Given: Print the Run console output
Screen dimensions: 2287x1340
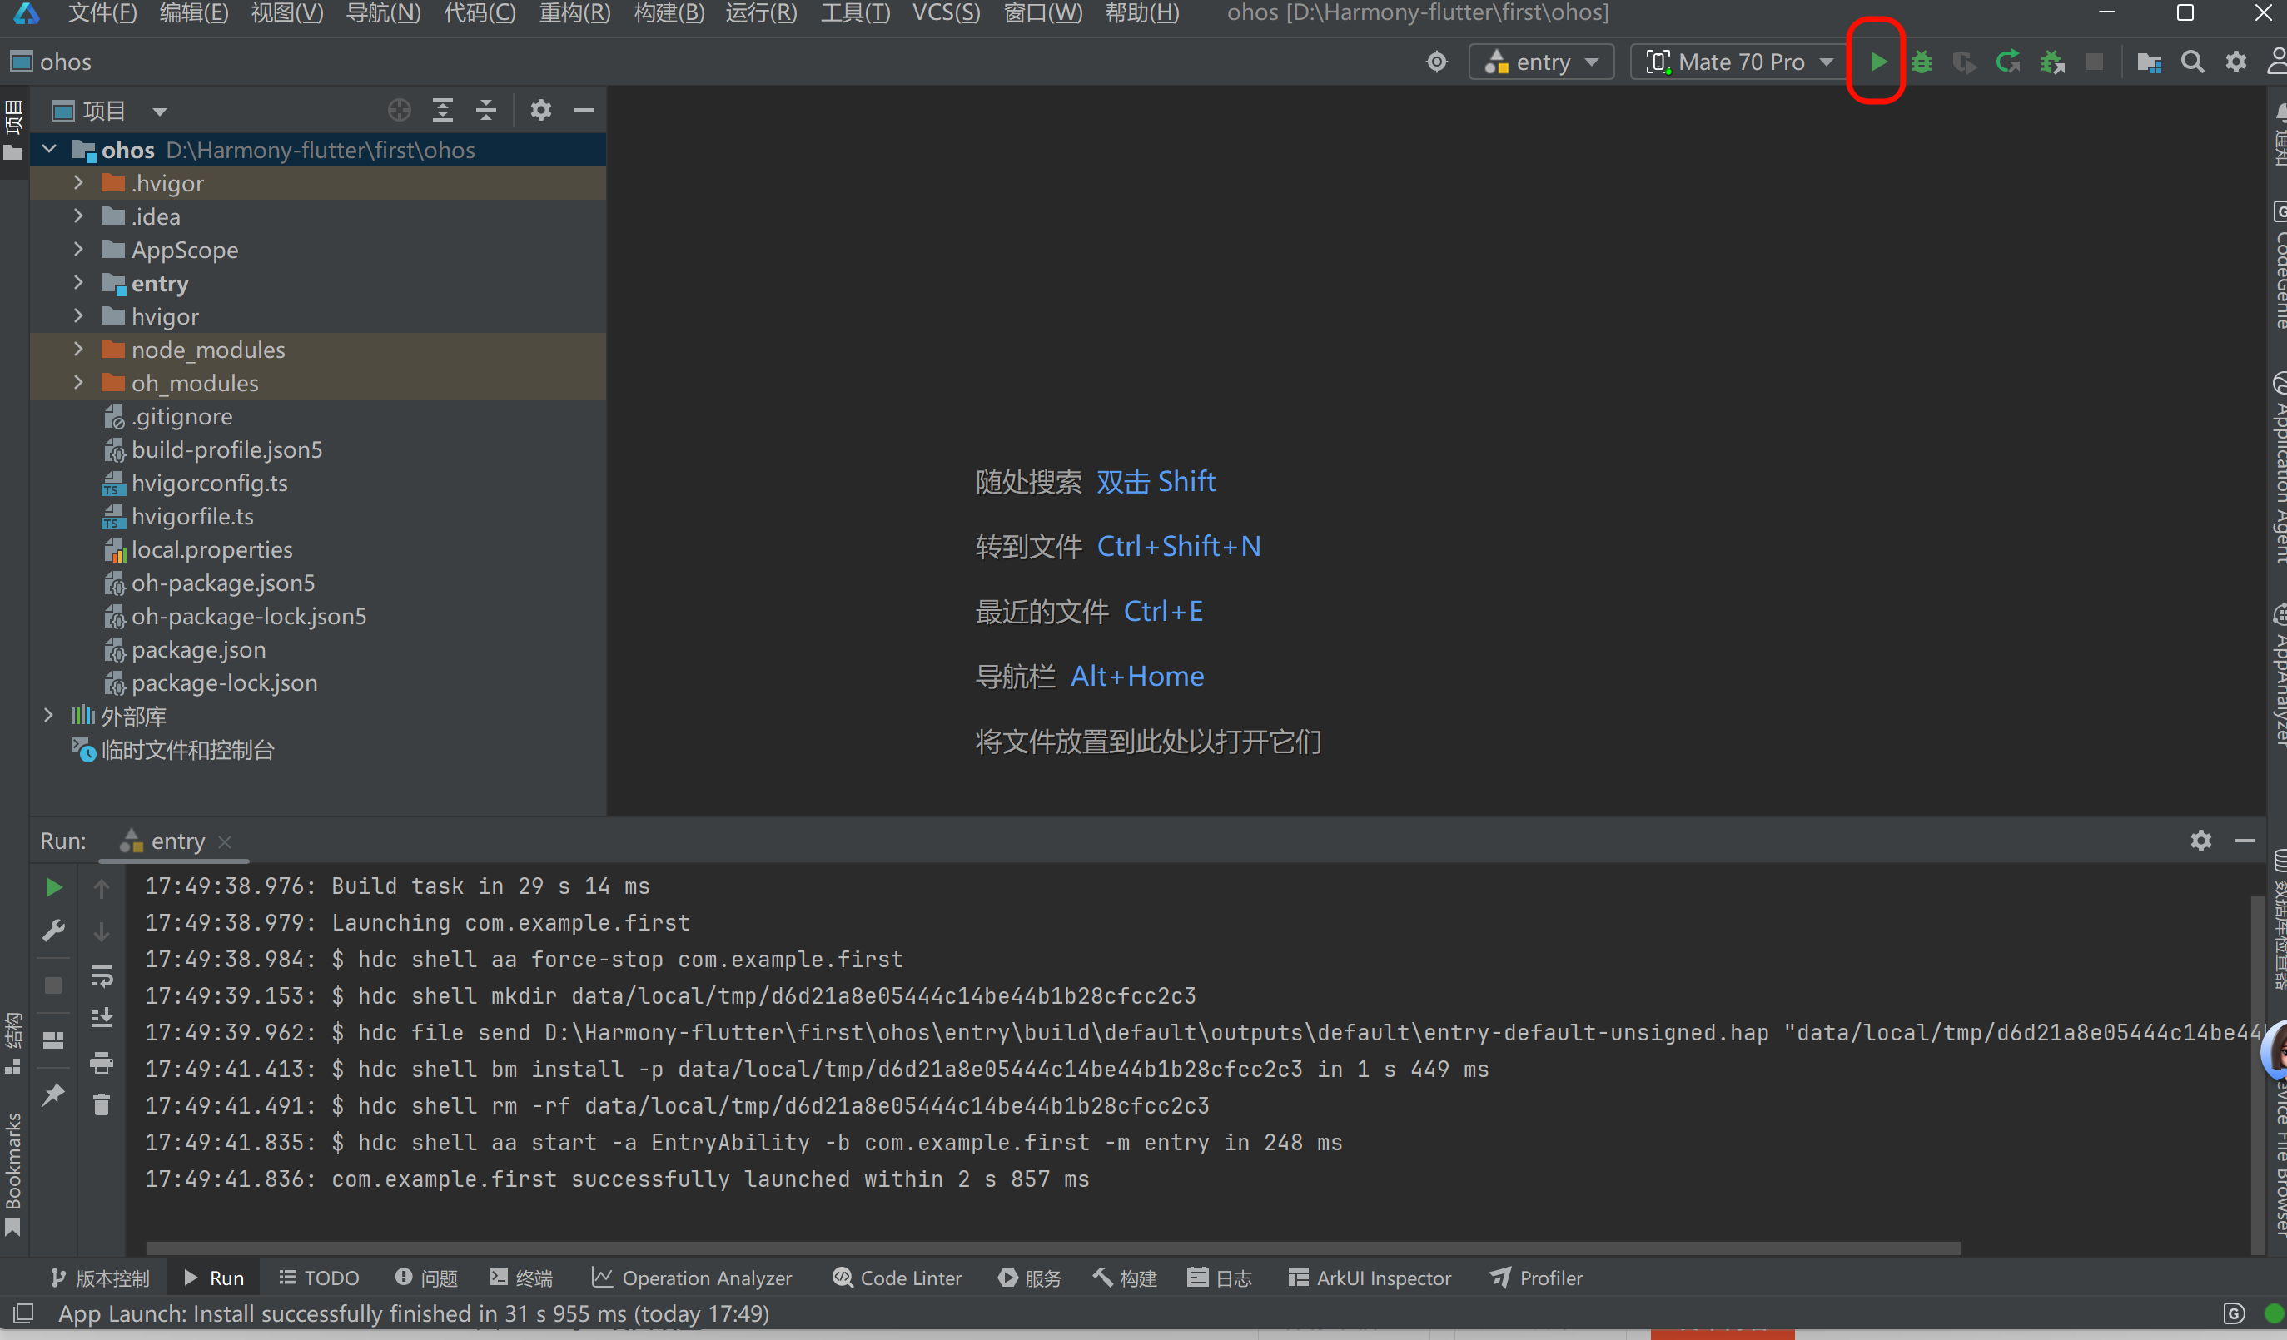Looking at the screenshot, I should tap(102, 1062).
